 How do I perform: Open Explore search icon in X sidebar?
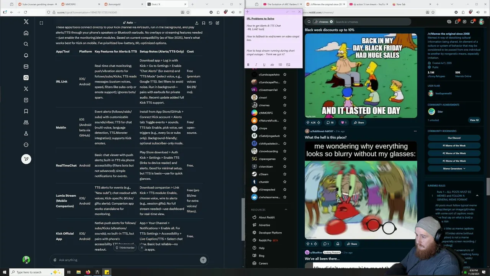(26, 44)
